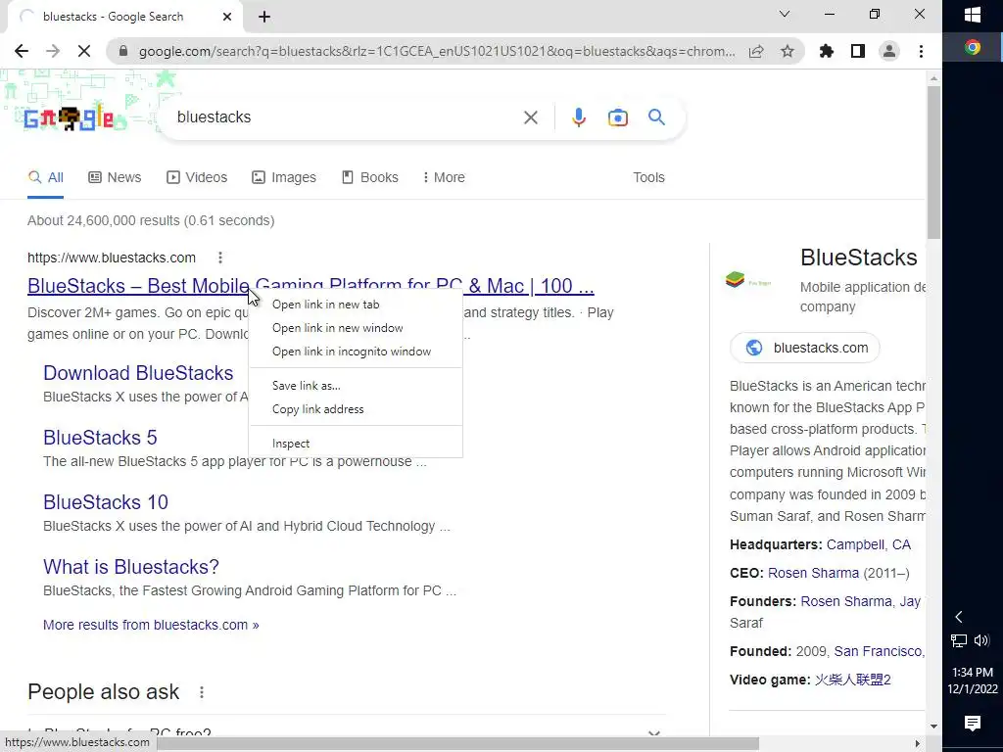Go back with the browser back arrow

(22, 51)
